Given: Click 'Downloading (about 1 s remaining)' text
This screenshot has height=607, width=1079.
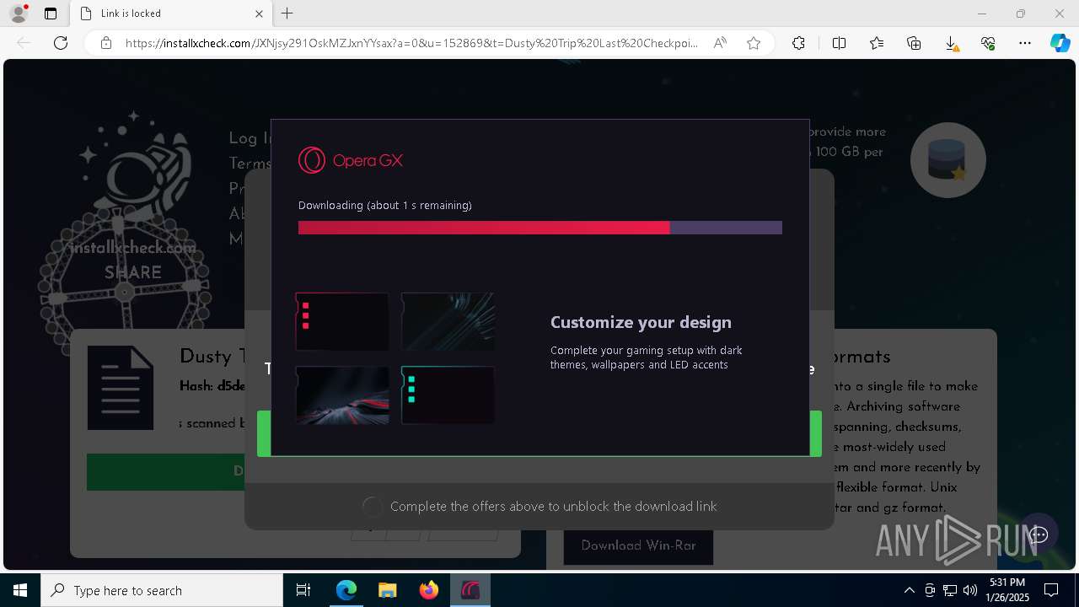Looking at the screenshot, I should [385, 206].
